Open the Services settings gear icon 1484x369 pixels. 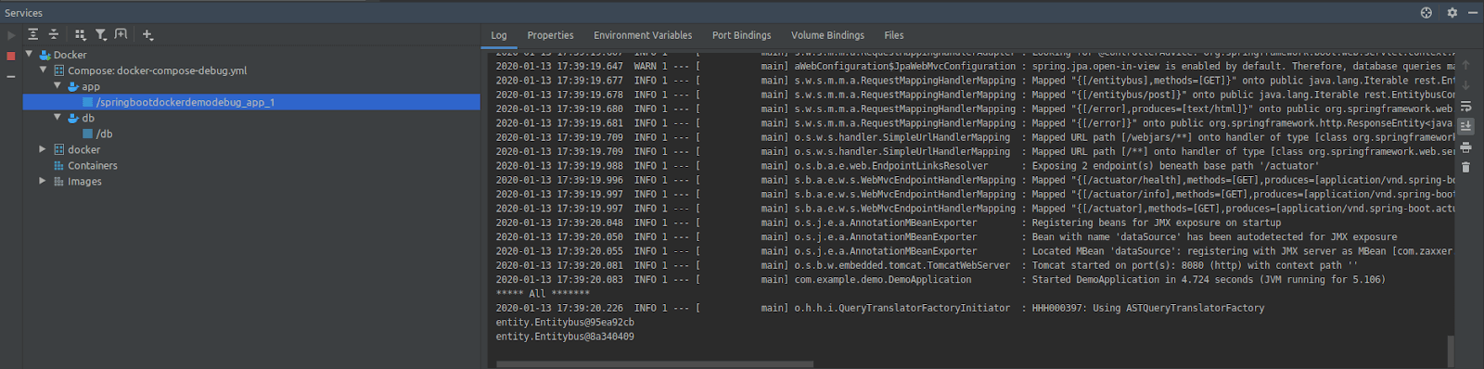click(1452, 12)
